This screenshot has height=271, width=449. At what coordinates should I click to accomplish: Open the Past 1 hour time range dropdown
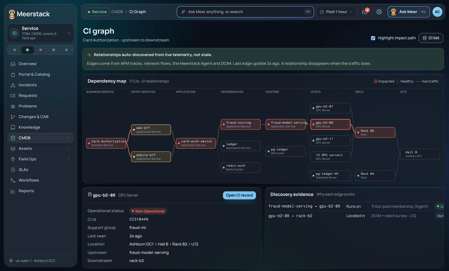336,12
